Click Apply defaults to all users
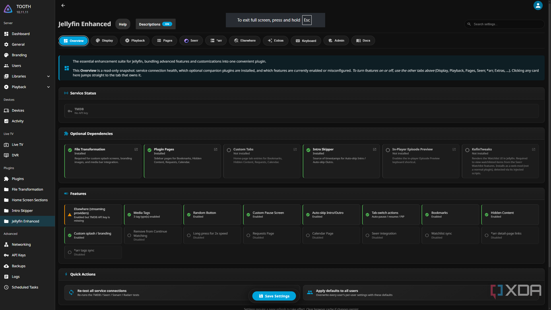 click(x=421, y=292)
